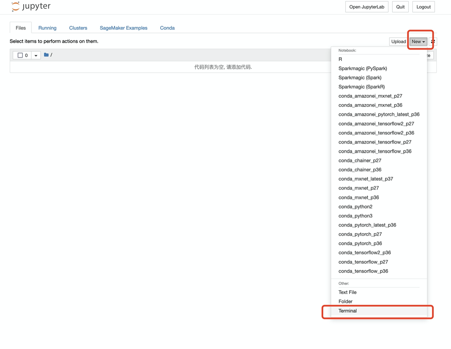Click the root folder icon in breadcrumb

46,55
